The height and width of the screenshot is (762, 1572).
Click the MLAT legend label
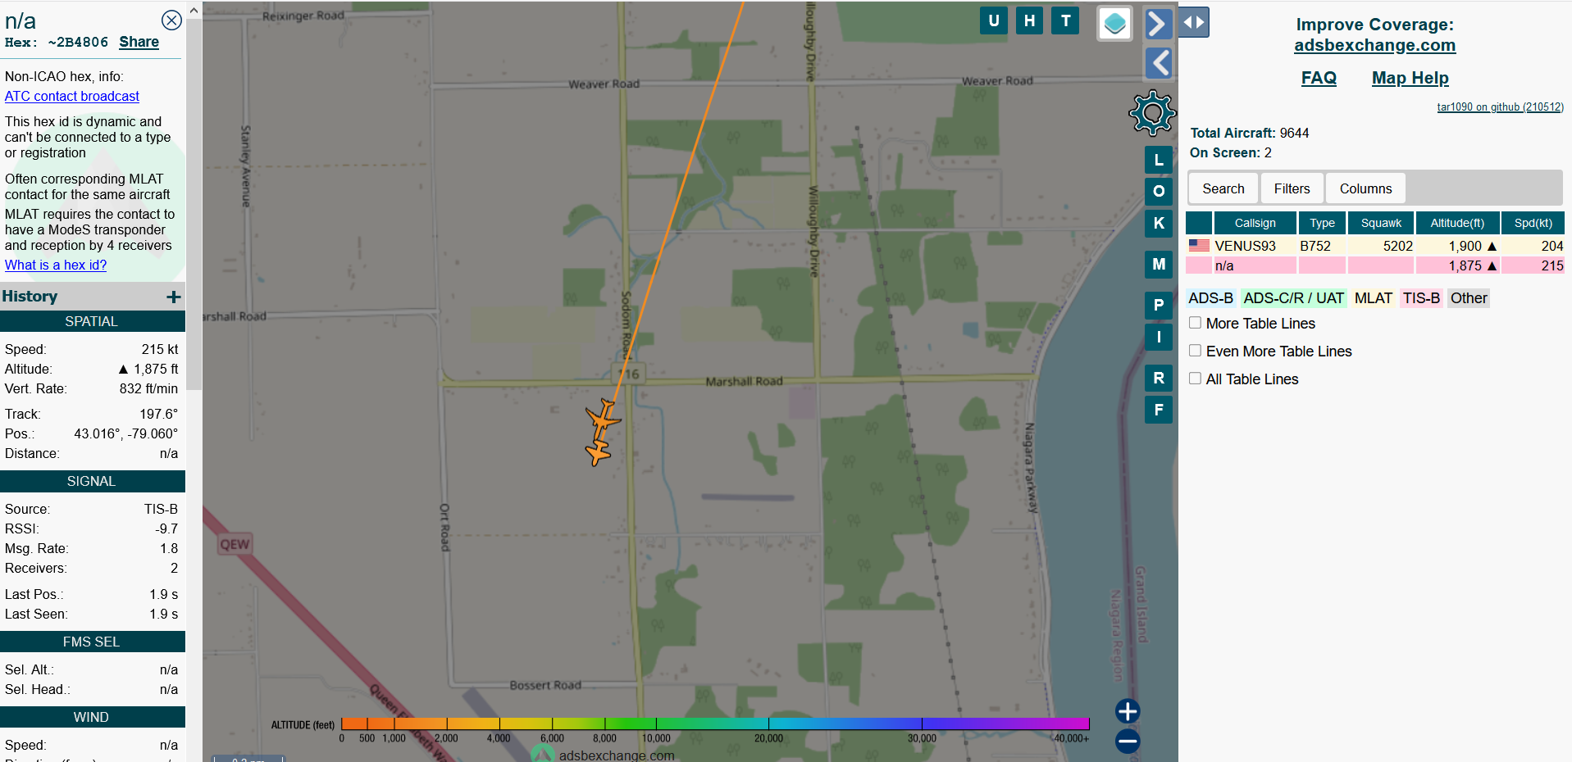pyautogui.click(x=1373, y=298)
